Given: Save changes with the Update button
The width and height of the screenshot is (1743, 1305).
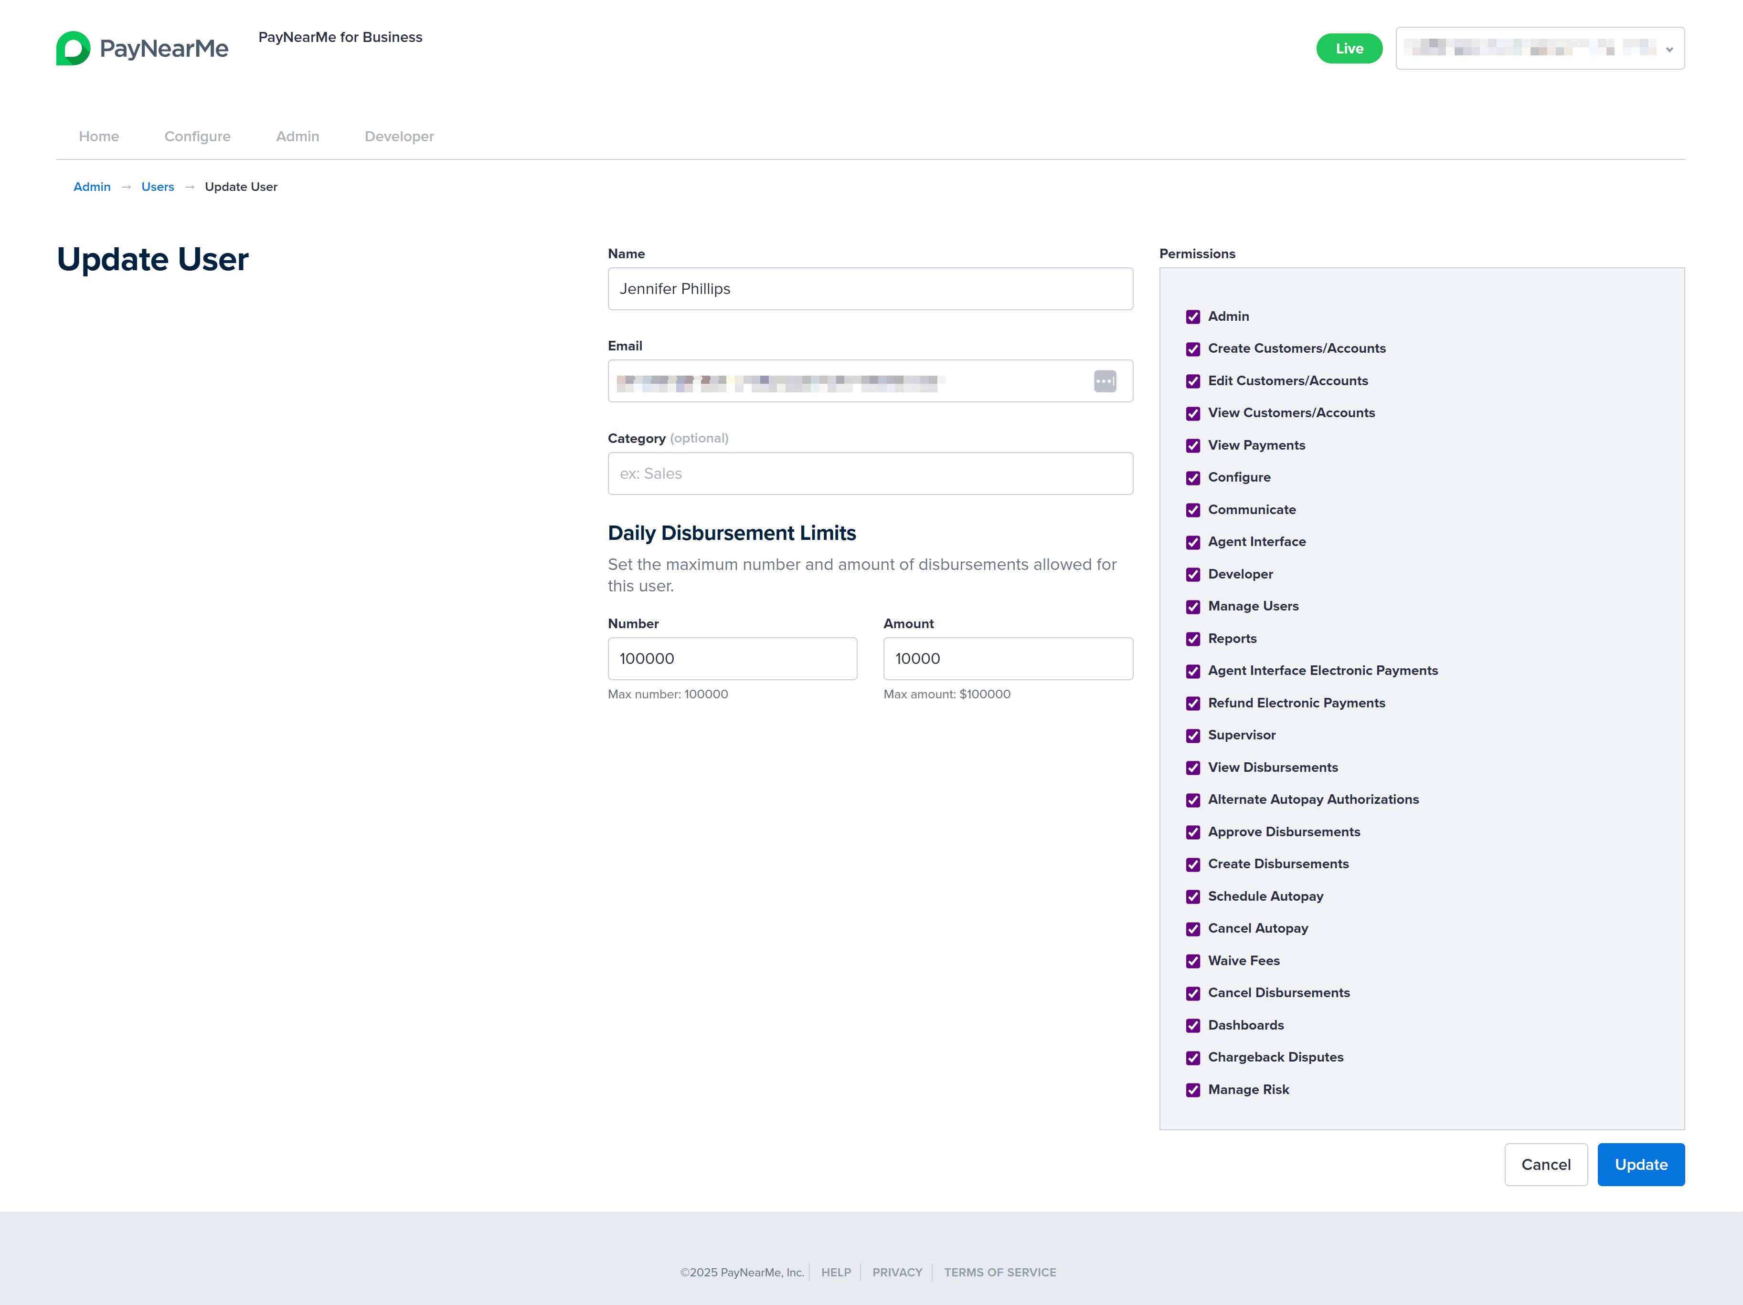Looking at the screenshot, I should (1640, 1164).
